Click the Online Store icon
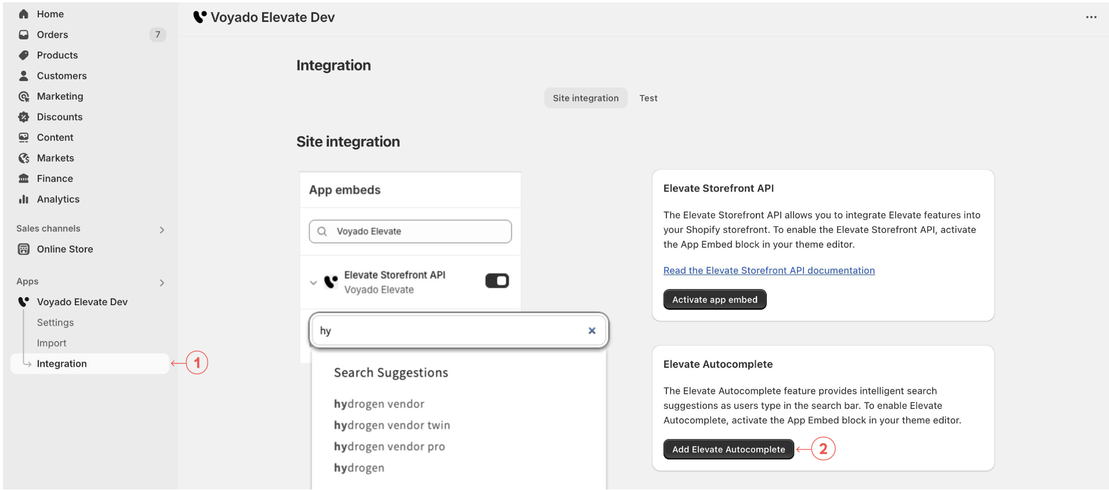The height and width of the screenshot is (490, 1109). click(24, 249)
